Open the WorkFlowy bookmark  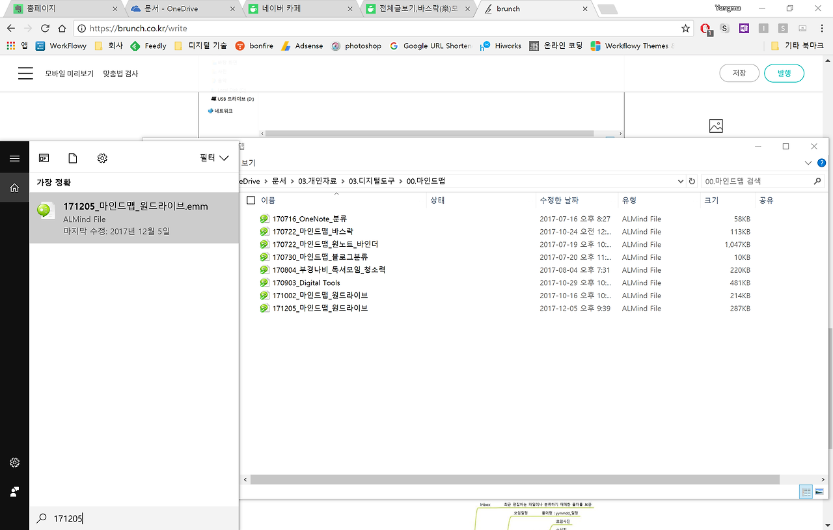coord(61,46)
